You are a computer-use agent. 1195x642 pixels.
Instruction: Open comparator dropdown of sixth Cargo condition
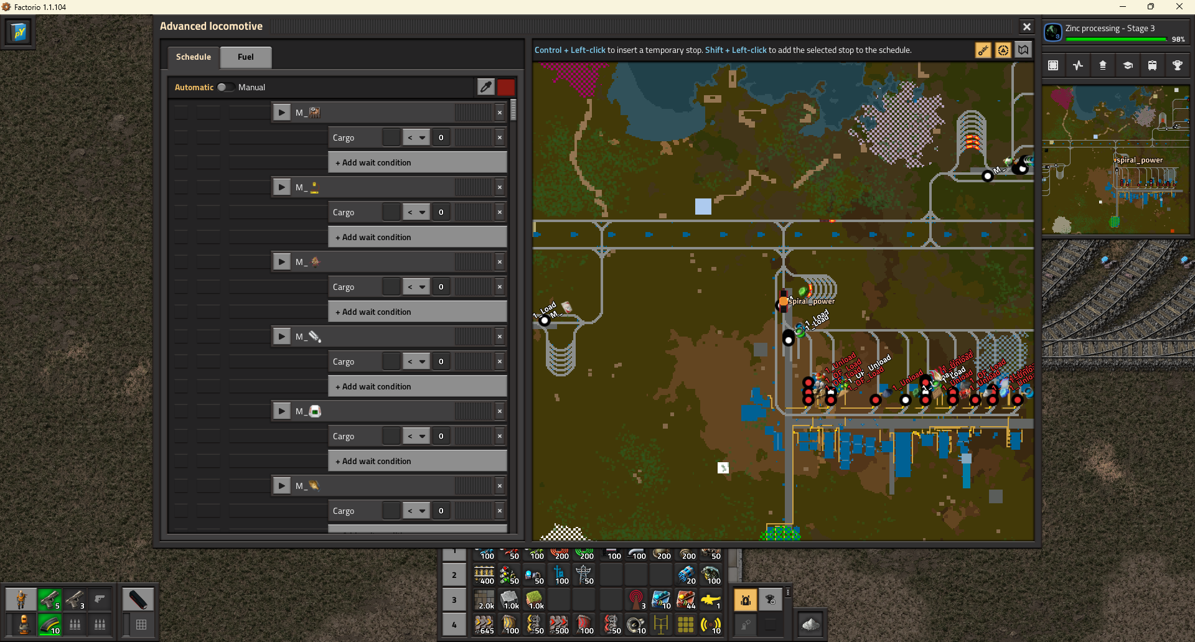pyautogui.click(x=416, y=511)
